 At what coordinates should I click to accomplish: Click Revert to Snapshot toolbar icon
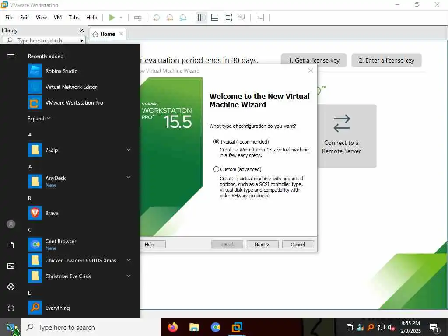170,17
